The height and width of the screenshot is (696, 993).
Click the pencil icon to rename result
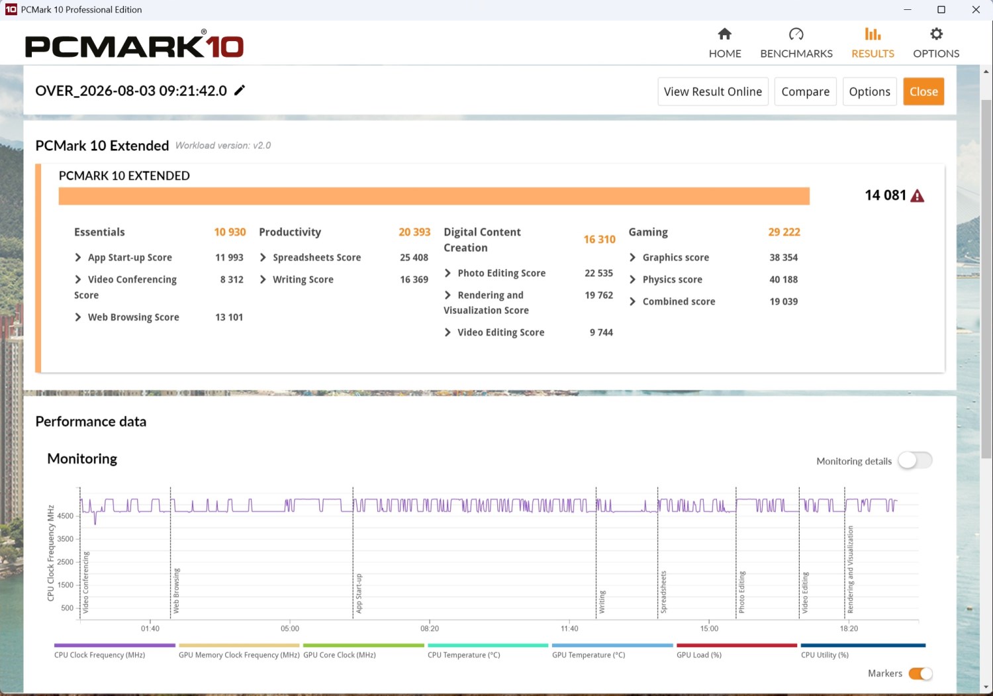(240, 90)
